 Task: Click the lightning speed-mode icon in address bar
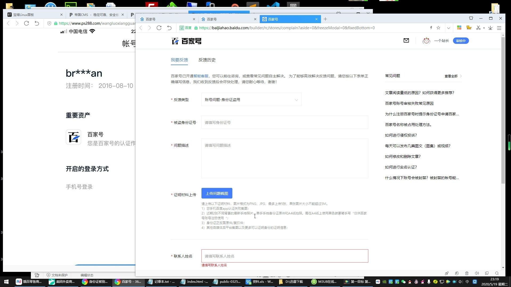coord(431,28)
